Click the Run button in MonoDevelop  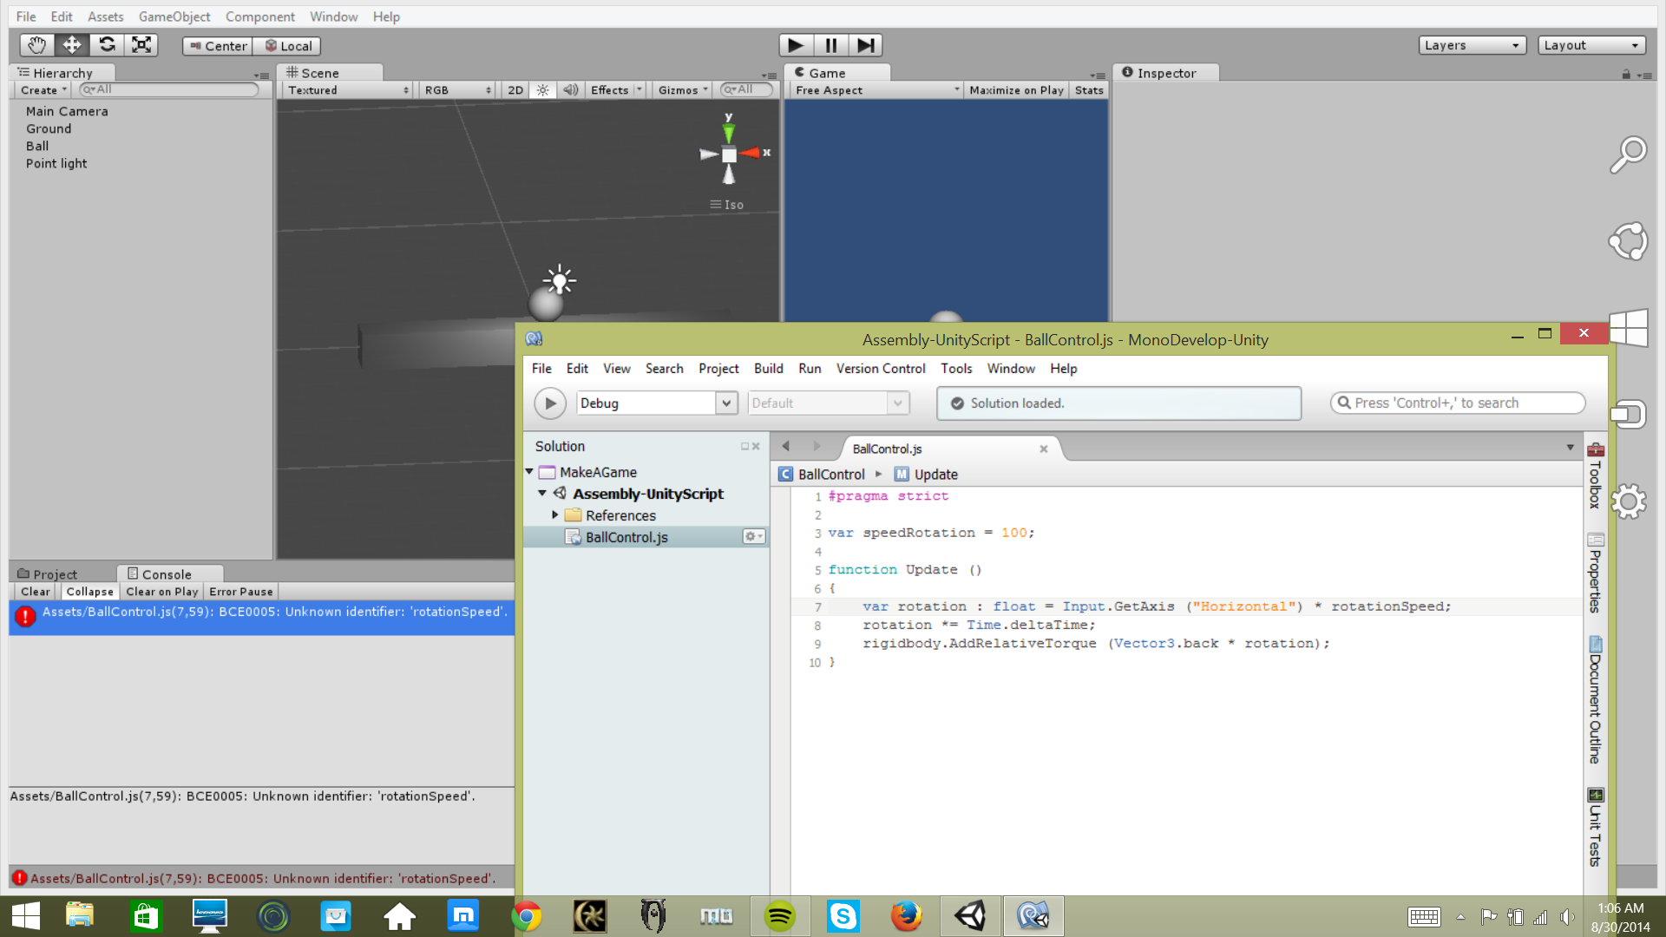click(x=549, y=403)
